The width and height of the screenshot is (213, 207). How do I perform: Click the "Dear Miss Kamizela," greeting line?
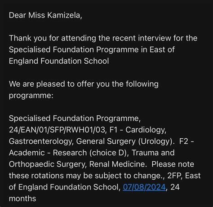tap(45, 15)
